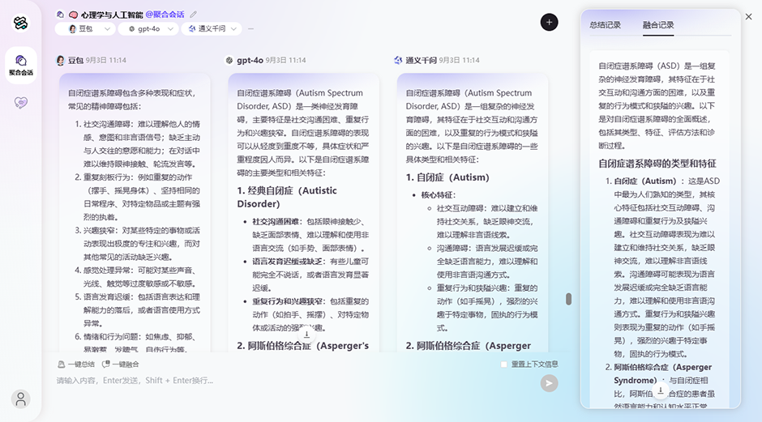This screenshot has height=422, width=762.
Task: Toggle the 重置上下文信息 checkbox
Action: click(x=504, y=364)
